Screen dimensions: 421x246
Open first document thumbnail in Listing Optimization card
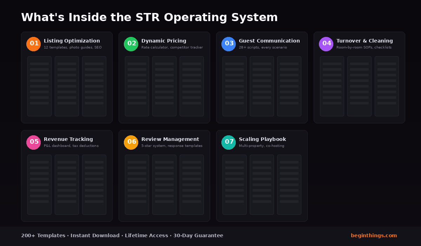39,86
